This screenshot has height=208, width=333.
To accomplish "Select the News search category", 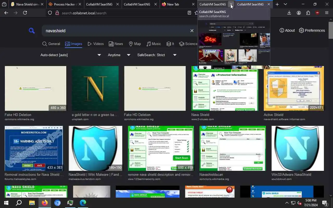I will coord(116,44).
